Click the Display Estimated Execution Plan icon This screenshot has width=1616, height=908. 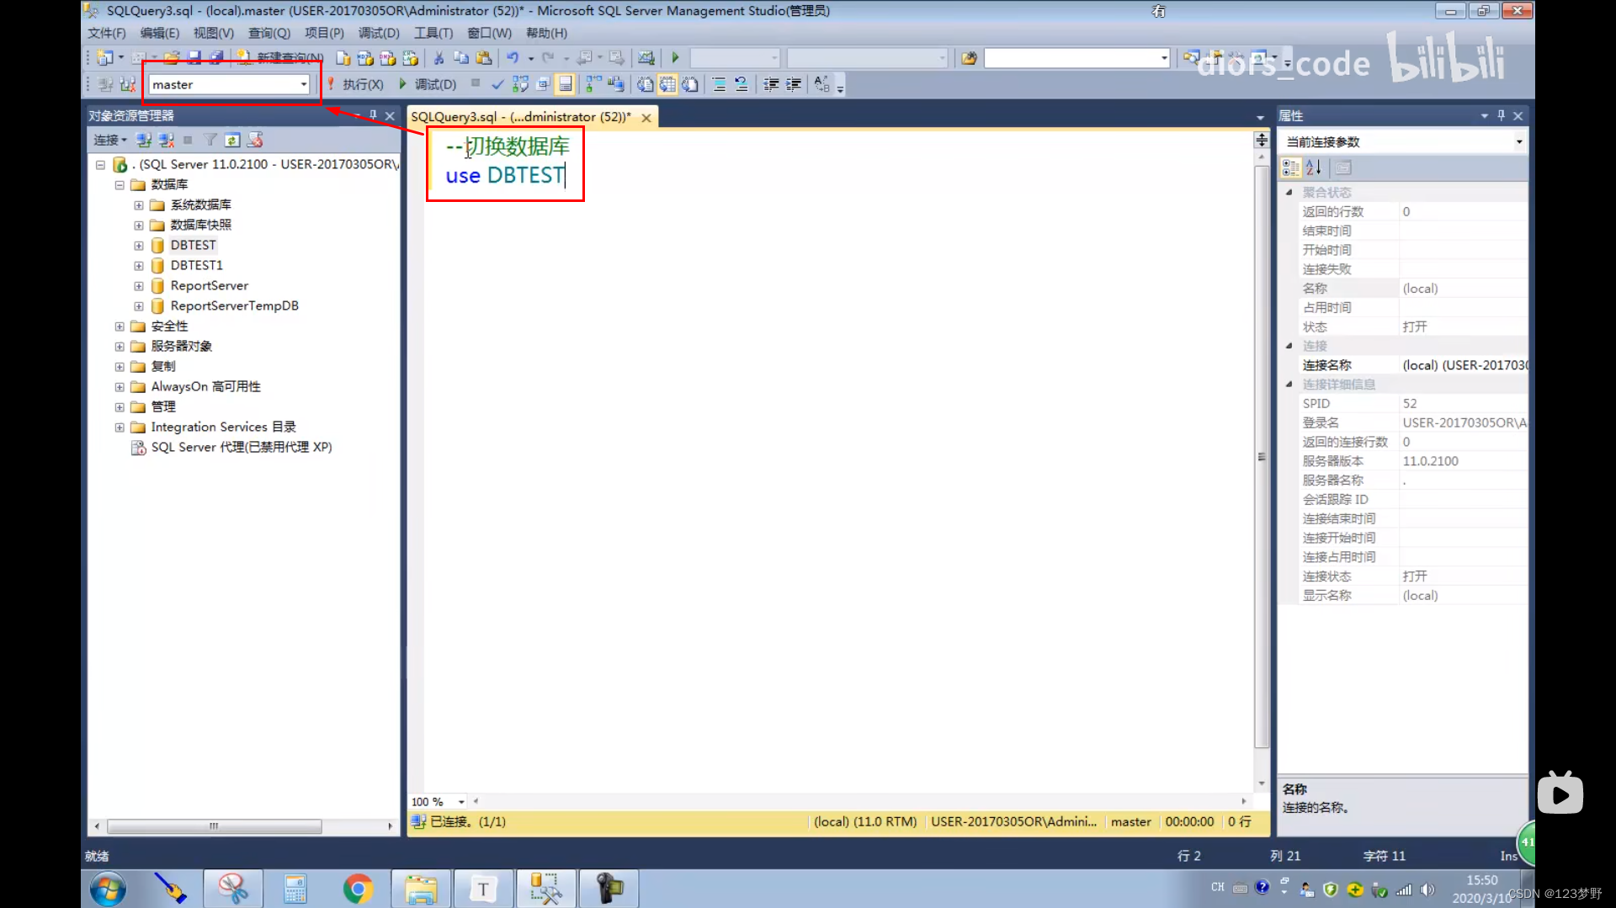(520, 84)
